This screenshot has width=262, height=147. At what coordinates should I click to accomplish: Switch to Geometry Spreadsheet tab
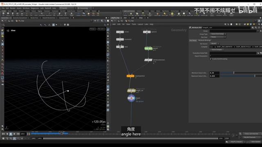coord(20,18)
